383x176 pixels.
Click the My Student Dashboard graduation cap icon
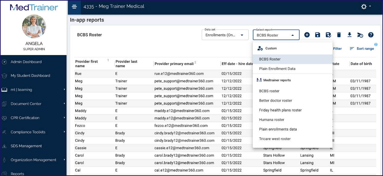click(x=4, y=76)
